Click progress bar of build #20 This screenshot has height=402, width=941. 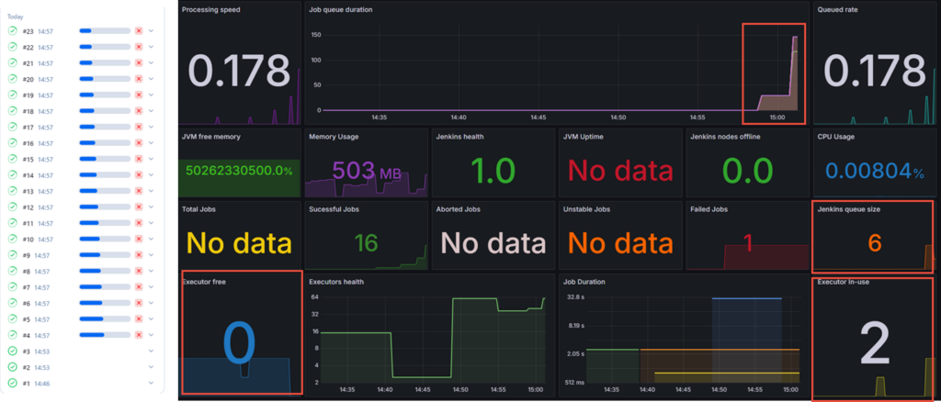(x=105, y=79)
